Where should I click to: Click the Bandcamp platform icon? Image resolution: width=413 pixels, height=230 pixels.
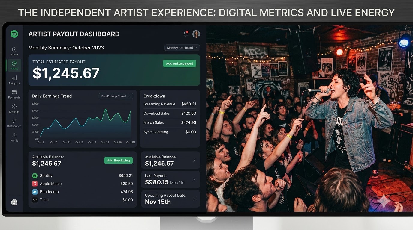pos(35,192)
